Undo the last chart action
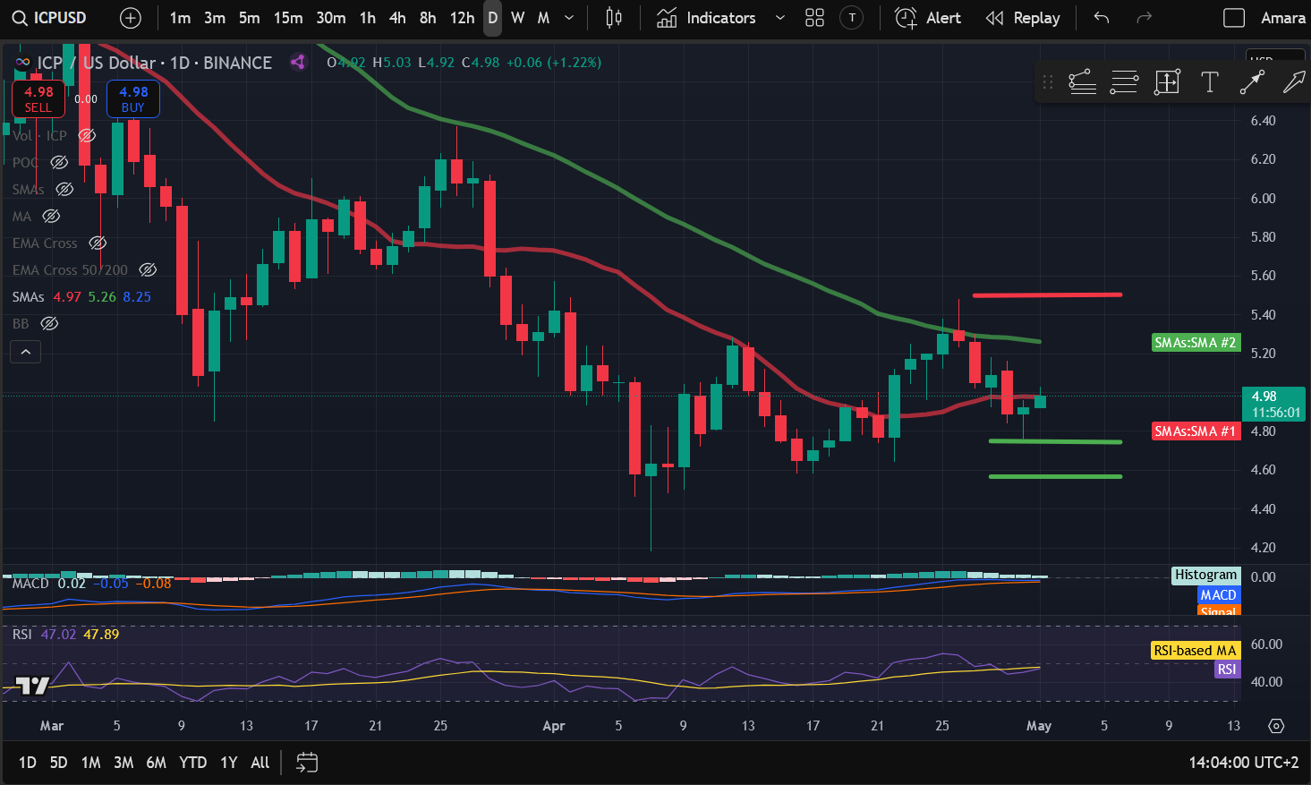 (1100, 17)
